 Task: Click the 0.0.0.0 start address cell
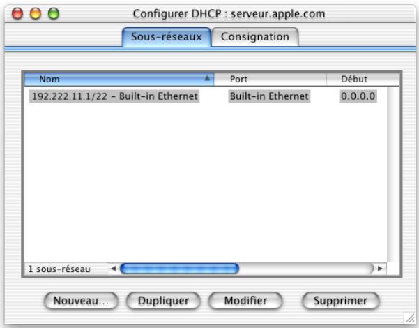[358, 96]
